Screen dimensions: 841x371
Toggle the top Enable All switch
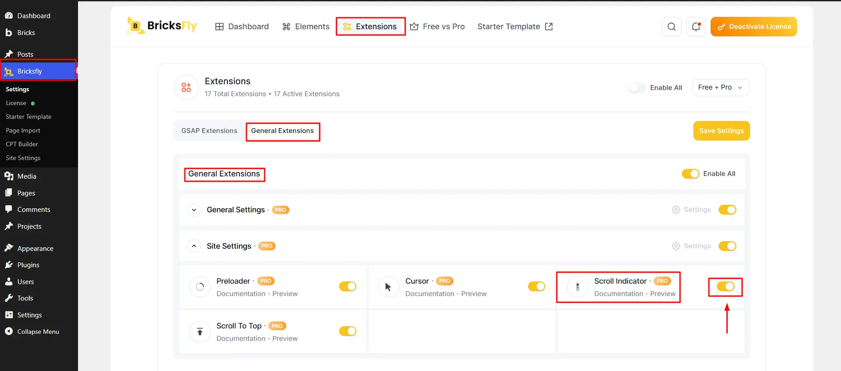[x=637, y=88]
